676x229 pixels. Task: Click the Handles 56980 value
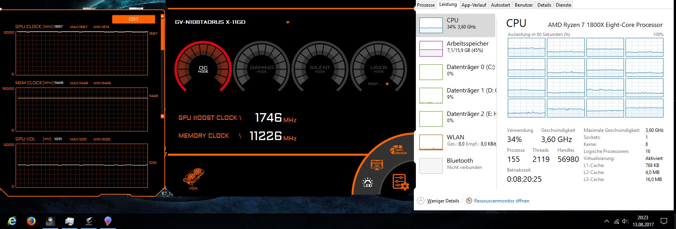(568, 159)
